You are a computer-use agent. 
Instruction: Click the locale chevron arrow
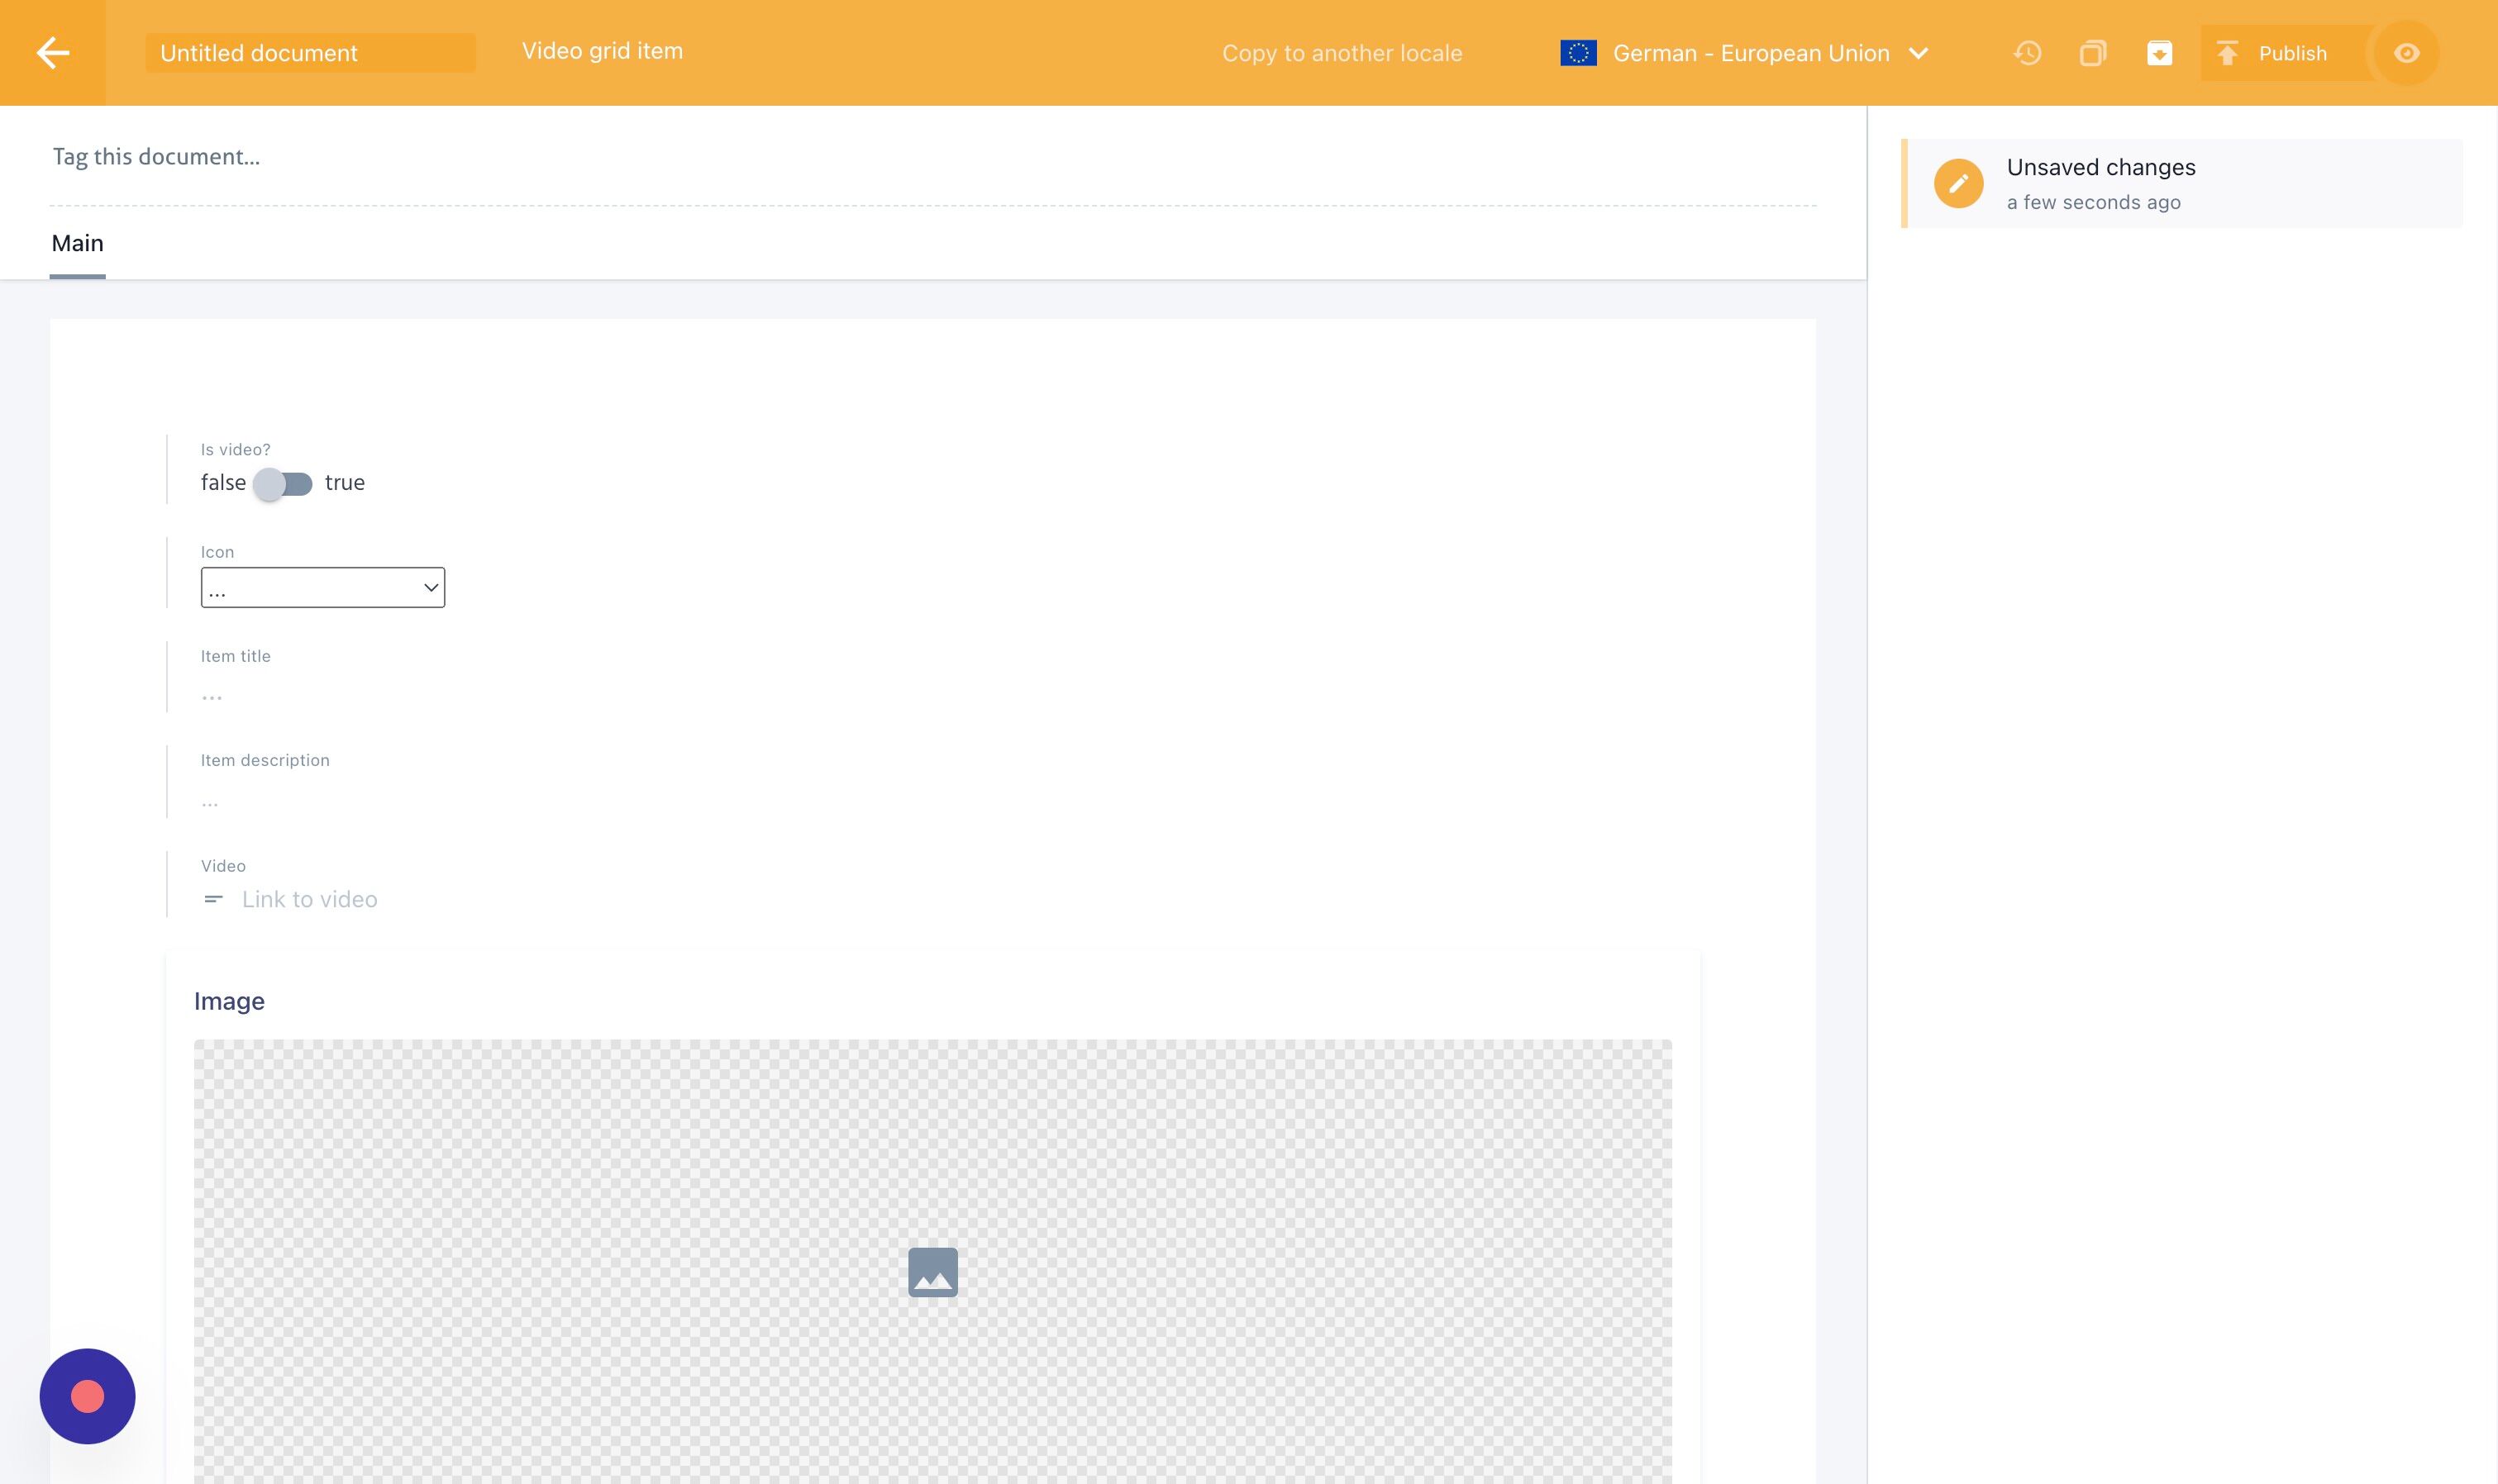coord(1918,53)
